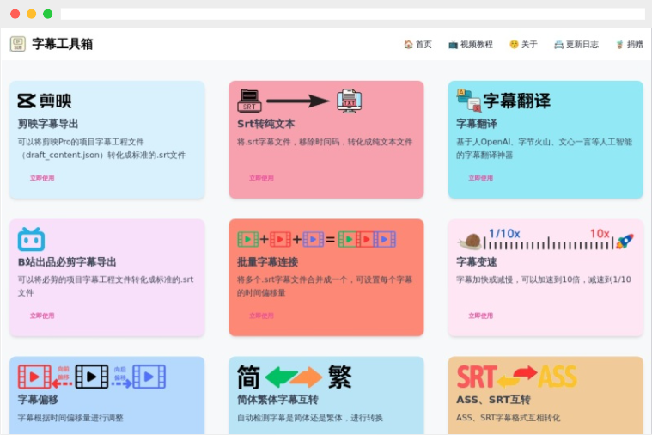This screenshot has width=652, height=435.
Task: Click the green window maximize button
Action: (x=48, y=14)
